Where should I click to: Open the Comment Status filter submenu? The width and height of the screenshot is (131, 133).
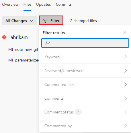point(85,112)
